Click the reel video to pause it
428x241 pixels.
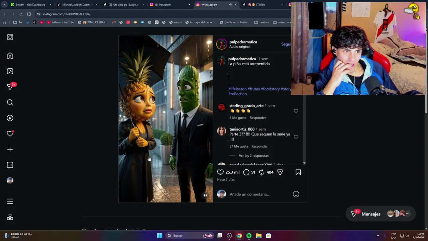click(x=166, y=119)
